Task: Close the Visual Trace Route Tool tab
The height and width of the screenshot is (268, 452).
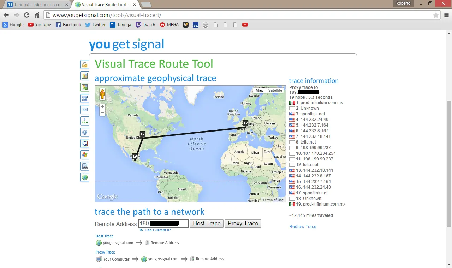Action: pyautogui.click(x=135, y=5)
